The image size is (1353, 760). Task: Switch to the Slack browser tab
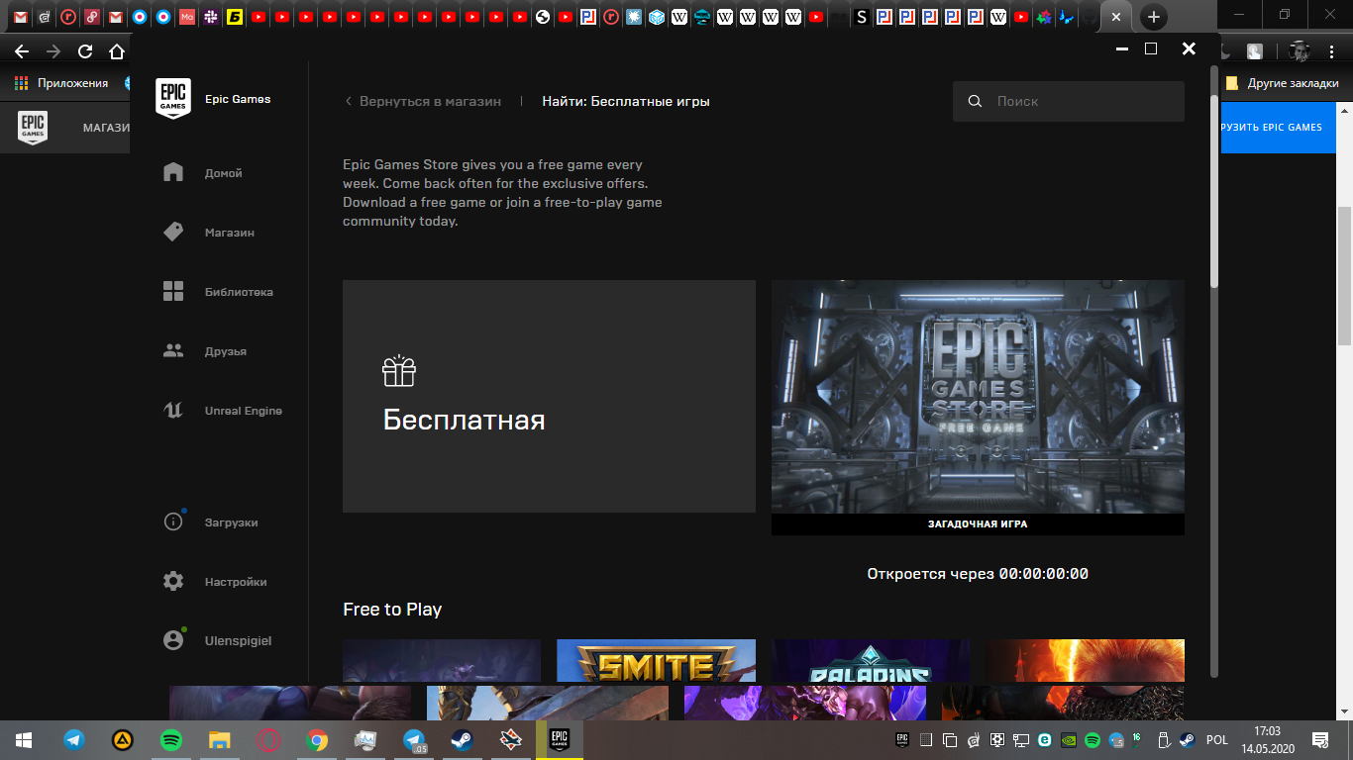(x=211, y=17)
